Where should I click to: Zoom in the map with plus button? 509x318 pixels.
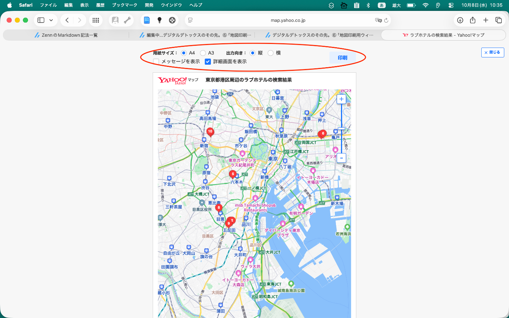tap(341, 99)
